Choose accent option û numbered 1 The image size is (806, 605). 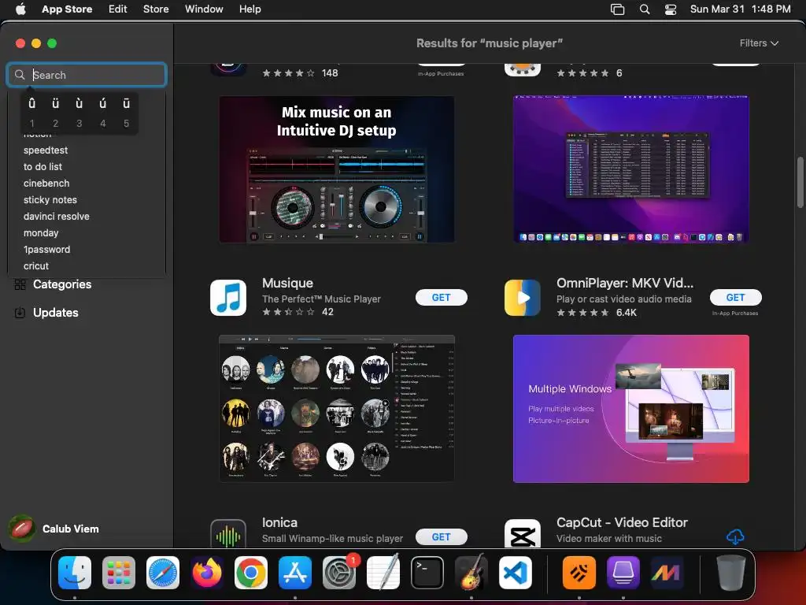pyautogui.click(x=31, y=113)
